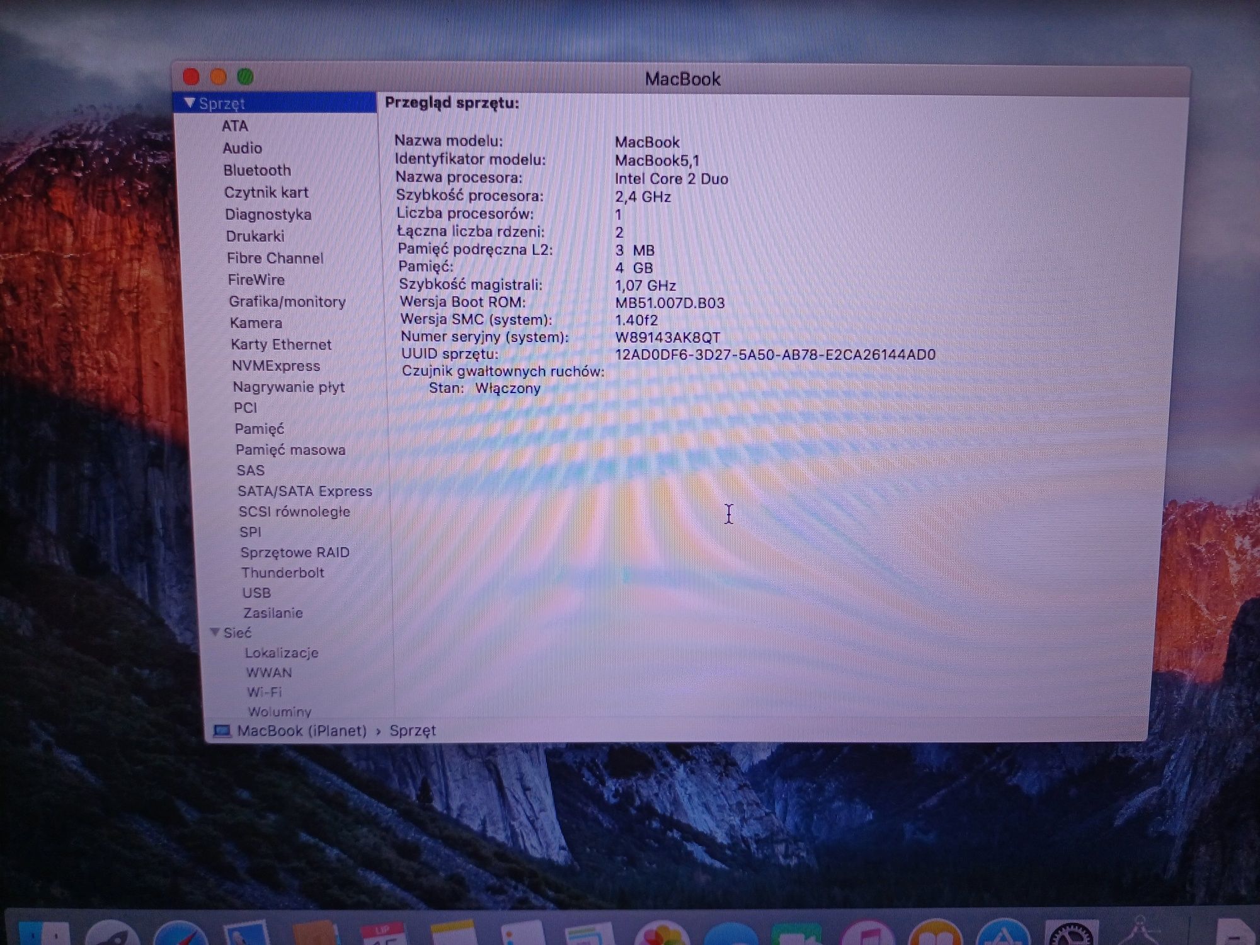Select SPI in the sidebar
Image resolution: width=1260 pixels, height=945 pixels.
click(x=250, y=532)
